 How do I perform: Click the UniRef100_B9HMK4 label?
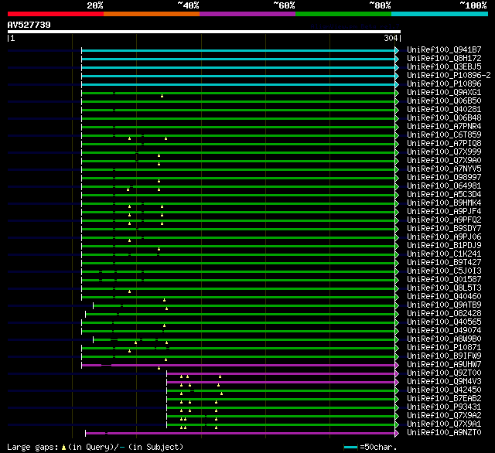pos(444,203)
